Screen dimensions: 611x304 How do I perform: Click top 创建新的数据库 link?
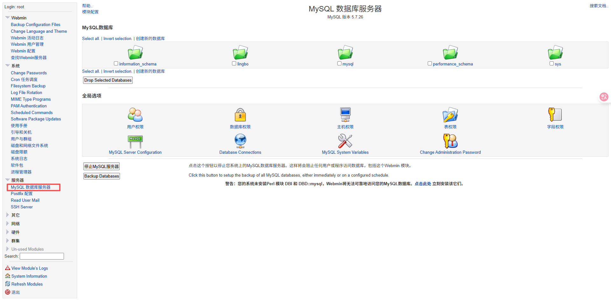tap(150, 38)
